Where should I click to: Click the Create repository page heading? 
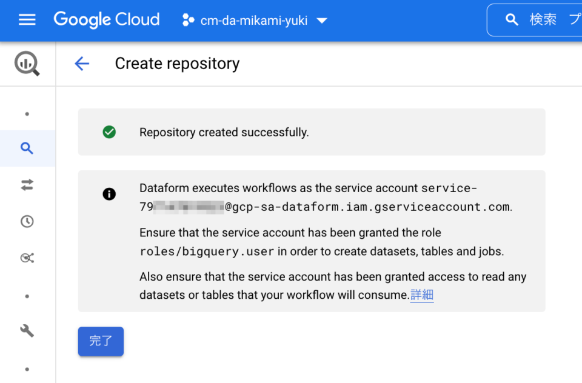(177, 64)
